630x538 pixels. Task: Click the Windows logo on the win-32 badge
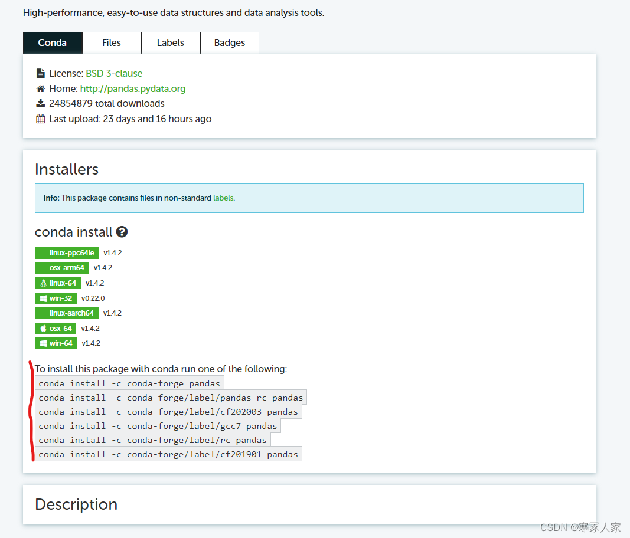(43, 298)
